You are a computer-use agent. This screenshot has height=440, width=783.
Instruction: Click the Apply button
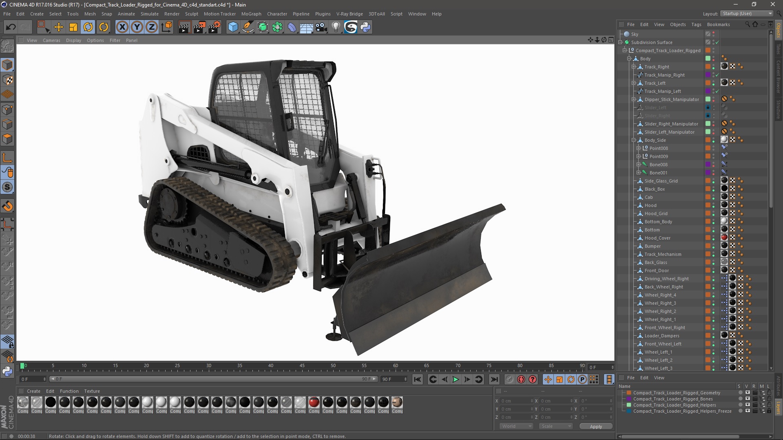pyautogui.click(x=596, y=426)
